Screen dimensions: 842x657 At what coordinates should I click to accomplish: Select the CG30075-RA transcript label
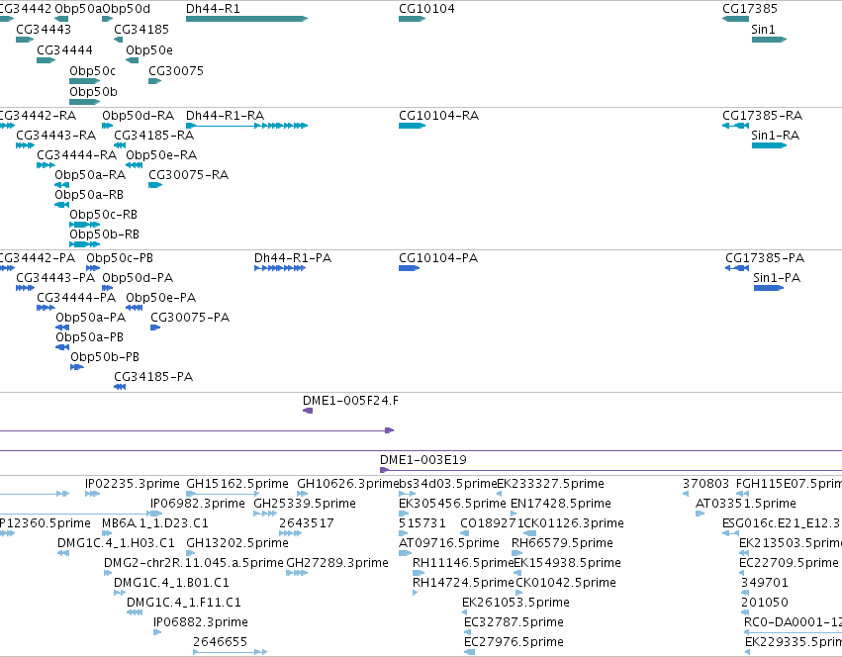click(x=188, y=175)
